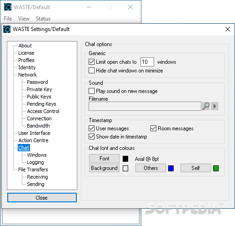The image size is (235, 226).
Task: Click the Font button
Action: [x=104, y=159]
